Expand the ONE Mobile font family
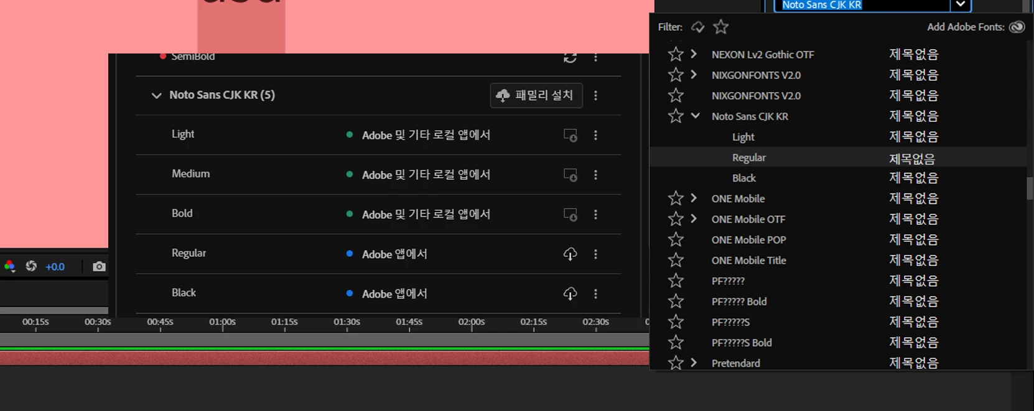Viewport: 1034px width, 411px height. pyautogui.click(x=694, y=198)
